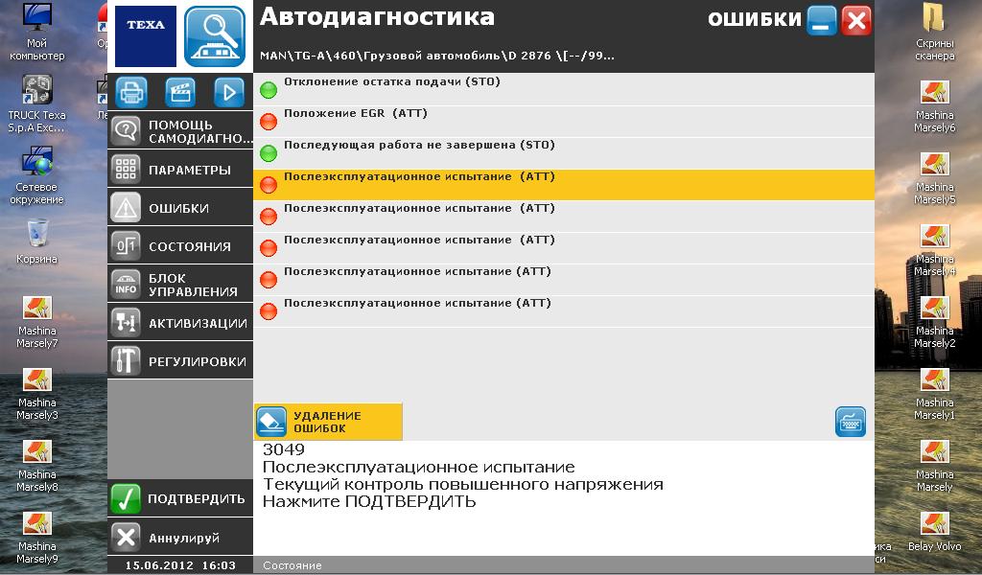Select Отклонение остатка подачи (STO) row
982x575 pixels.
[x=564, y=89]
